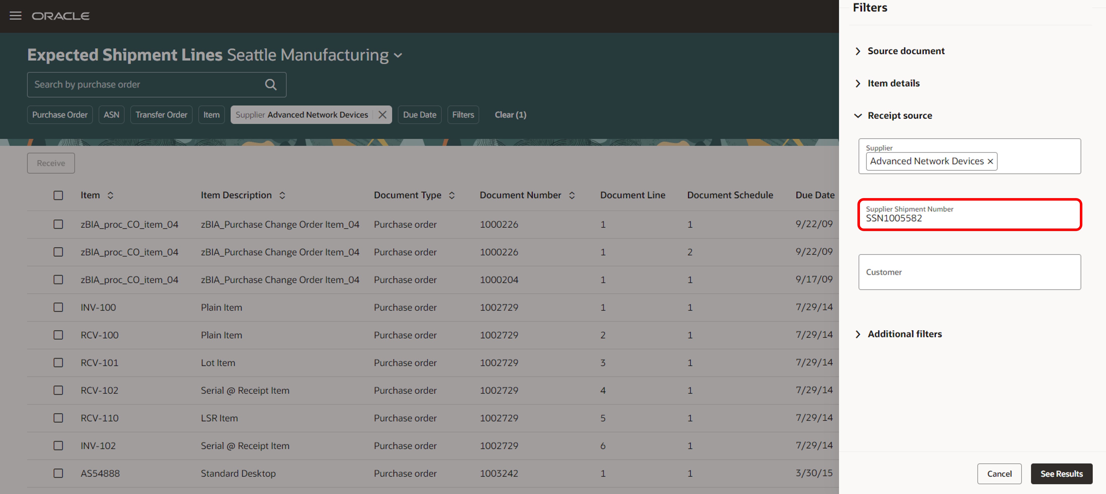
Task: Open Seattle Manufacturing organization dropdown
Action: click(398, 55)
